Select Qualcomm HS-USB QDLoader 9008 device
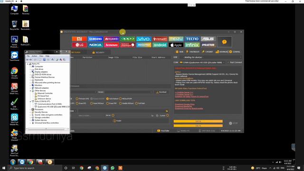The height and width of the screenshot is (171, 304). 52,106
